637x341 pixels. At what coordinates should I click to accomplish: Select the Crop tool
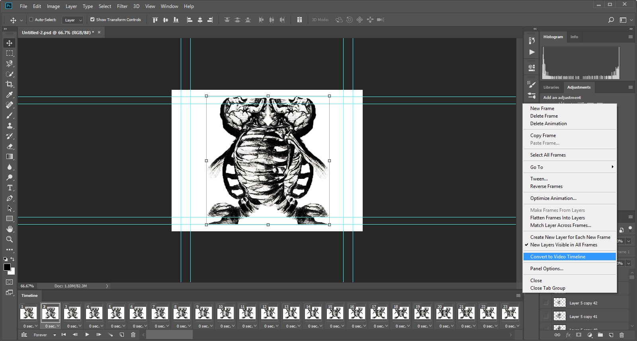(10, 84)
